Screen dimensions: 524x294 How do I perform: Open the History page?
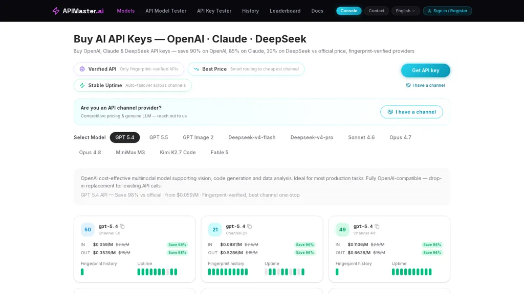(250, 11)
